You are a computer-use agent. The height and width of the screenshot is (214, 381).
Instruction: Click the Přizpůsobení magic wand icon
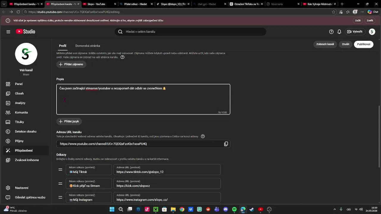point(8,151)
